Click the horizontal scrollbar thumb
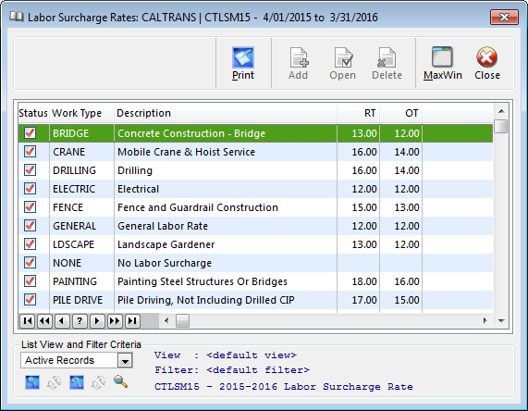This screenshot has width=528, height=411. point(182,320)
